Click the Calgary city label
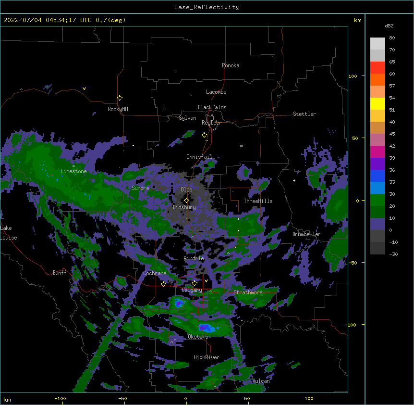 tap(192, 290)
